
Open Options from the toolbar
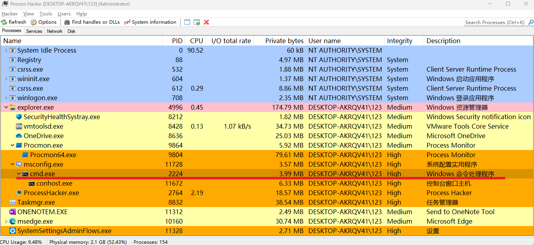pyautogui.click(x=43, y=22)
